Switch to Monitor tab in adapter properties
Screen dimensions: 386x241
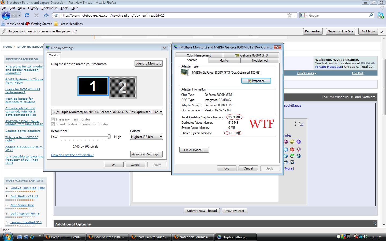[224, 61]
